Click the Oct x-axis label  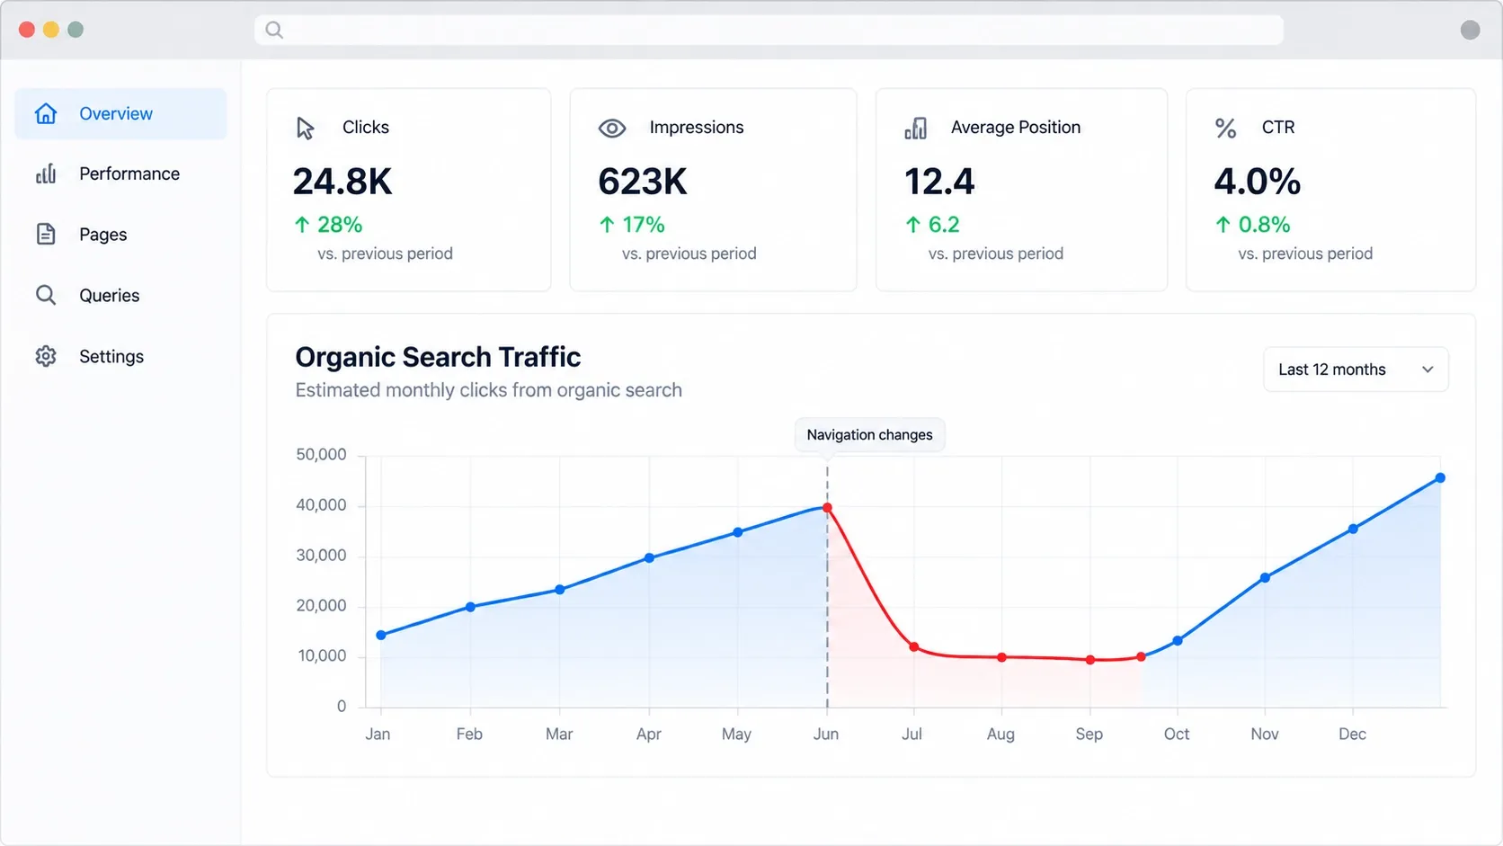1176,734
